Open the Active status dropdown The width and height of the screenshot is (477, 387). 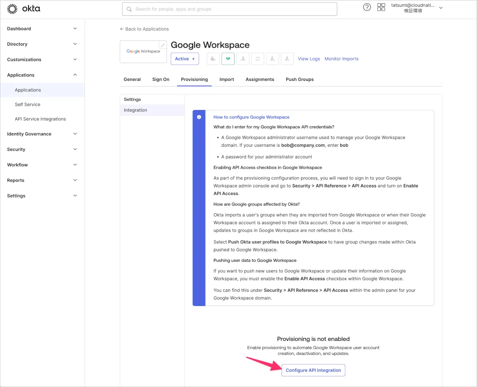click(x=185, y=59)
